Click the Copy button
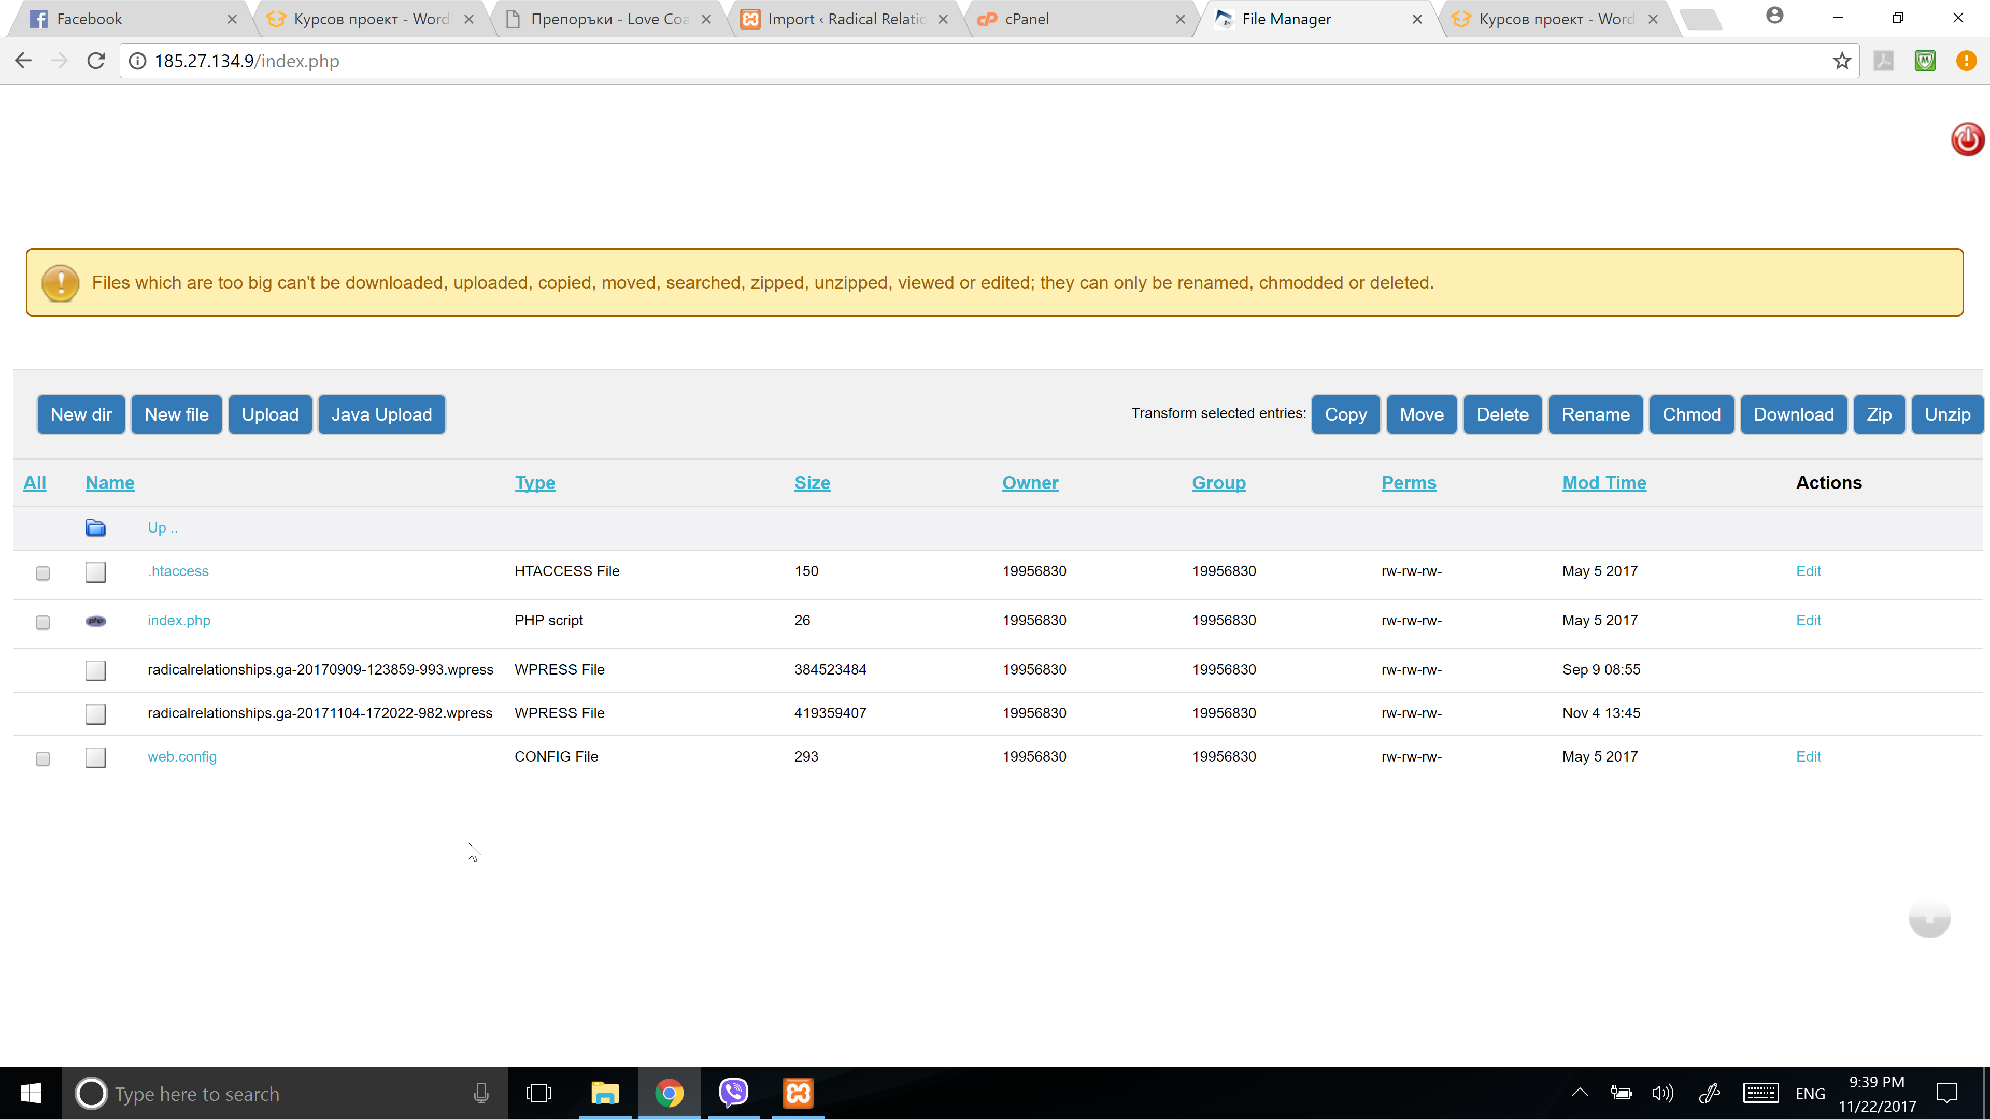The width and height of the screenshot is (1990, 1119). (1346, 414)
